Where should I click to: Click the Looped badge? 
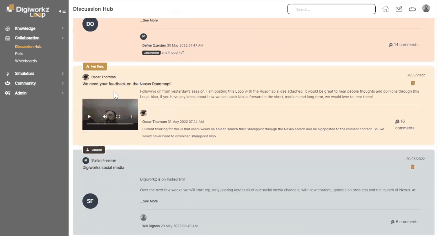[94, 150]
